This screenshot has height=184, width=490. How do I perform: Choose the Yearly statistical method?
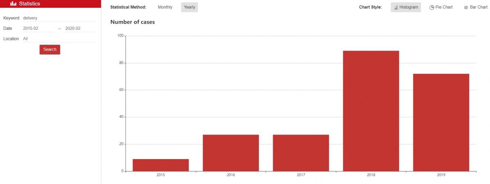pyautogui.click(x=189, y=7)
